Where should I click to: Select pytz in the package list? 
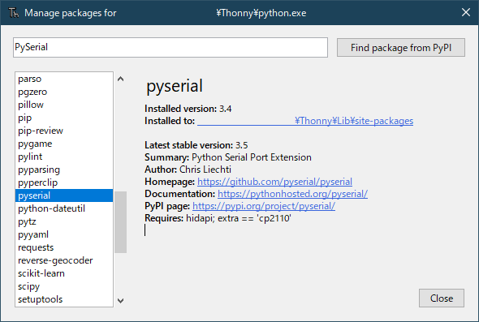point(64,221)
